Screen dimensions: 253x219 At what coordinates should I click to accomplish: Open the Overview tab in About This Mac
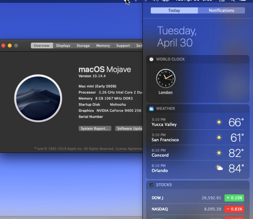pyautogui.click(x=42, y=46)
